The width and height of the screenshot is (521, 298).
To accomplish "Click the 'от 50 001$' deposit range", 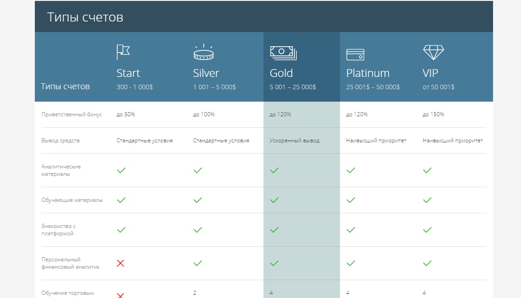I will click(438, 87).
